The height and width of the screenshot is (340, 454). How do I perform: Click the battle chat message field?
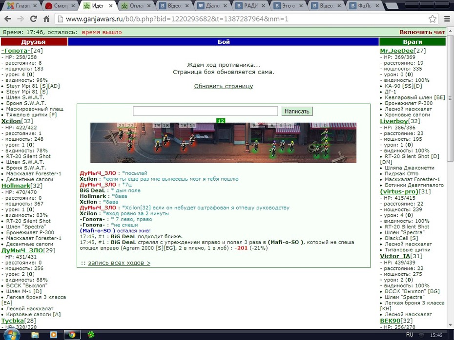(206, 111)
